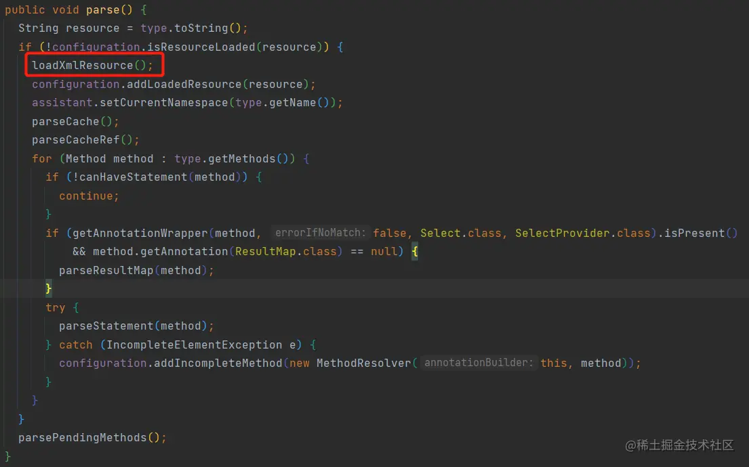The image size is (749, 467).
Task: Click the isPresent() call
Action: click(702, 234)
